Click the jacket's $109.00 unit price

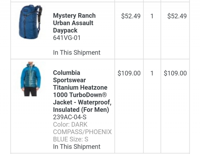(129, 73)
